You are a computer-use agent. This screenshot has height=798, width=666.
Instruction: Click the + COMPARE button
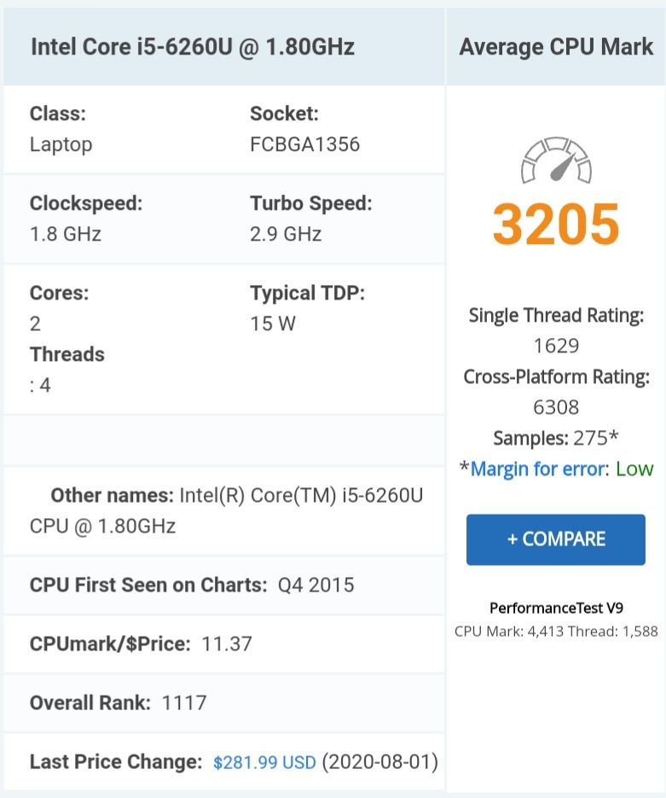[x=556, y=539]
